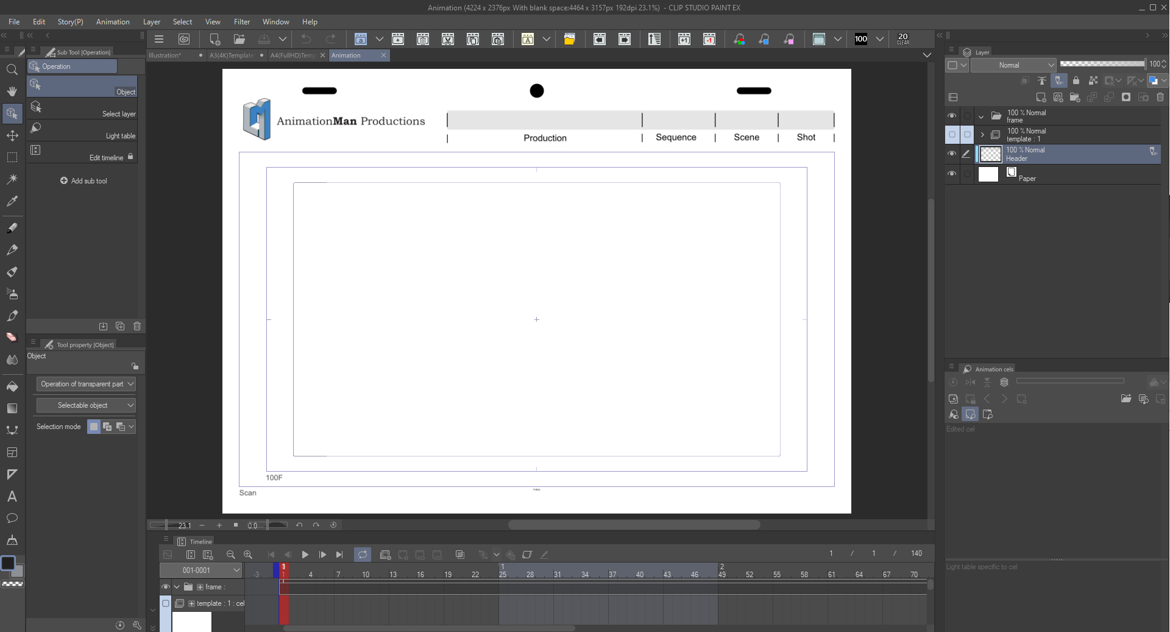Select the Light table sub tool
This screenshot has height=632, width=1170.
point(82,132)
